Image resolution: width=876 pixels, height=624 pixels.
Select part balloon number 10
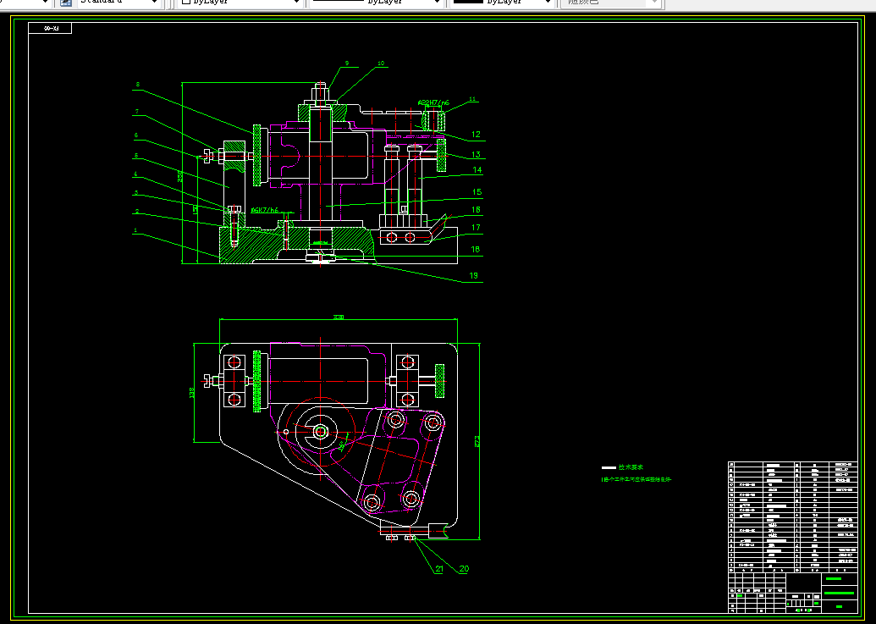tap(381, 64)
